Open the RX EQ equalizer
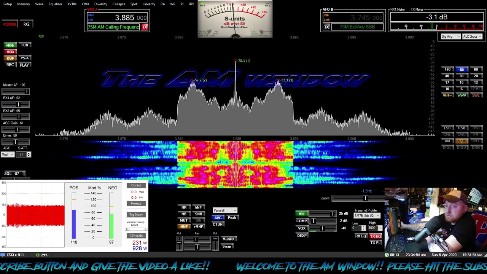Image resolution: width=487 pixels, height=274 pixels. [361, 236]
